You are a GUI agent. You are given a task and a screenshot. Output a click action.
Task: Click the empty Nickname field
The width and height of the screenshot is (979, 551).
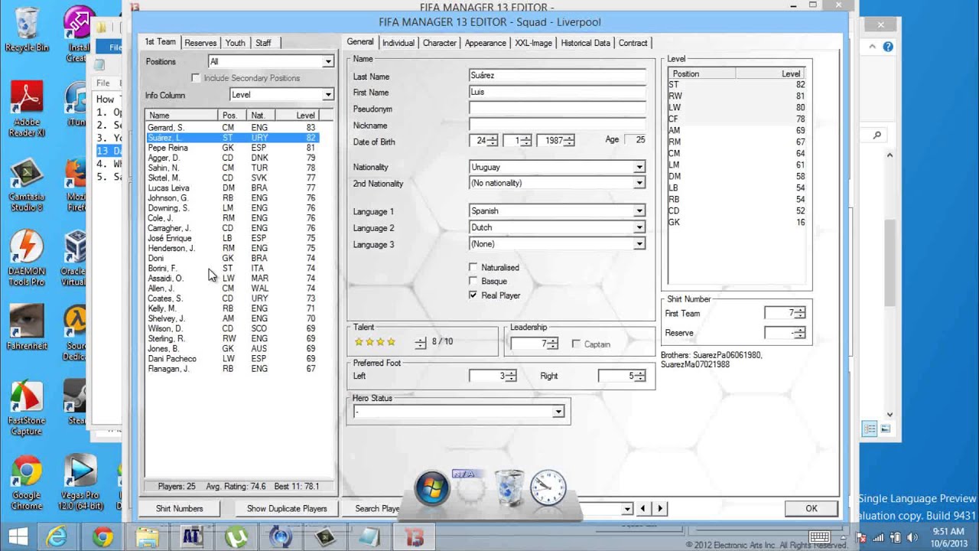[557, 125]
